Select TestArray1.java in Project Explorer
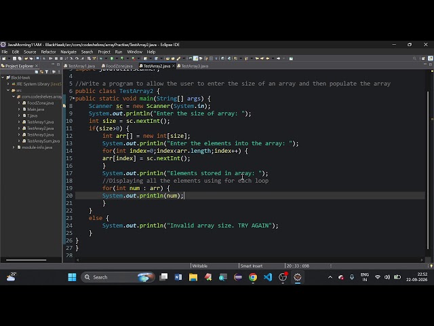 tap(41, 122)
